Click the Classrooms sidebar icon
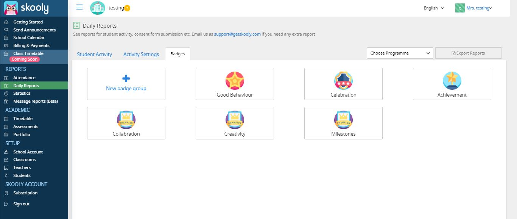 click(x=6, y=160)
